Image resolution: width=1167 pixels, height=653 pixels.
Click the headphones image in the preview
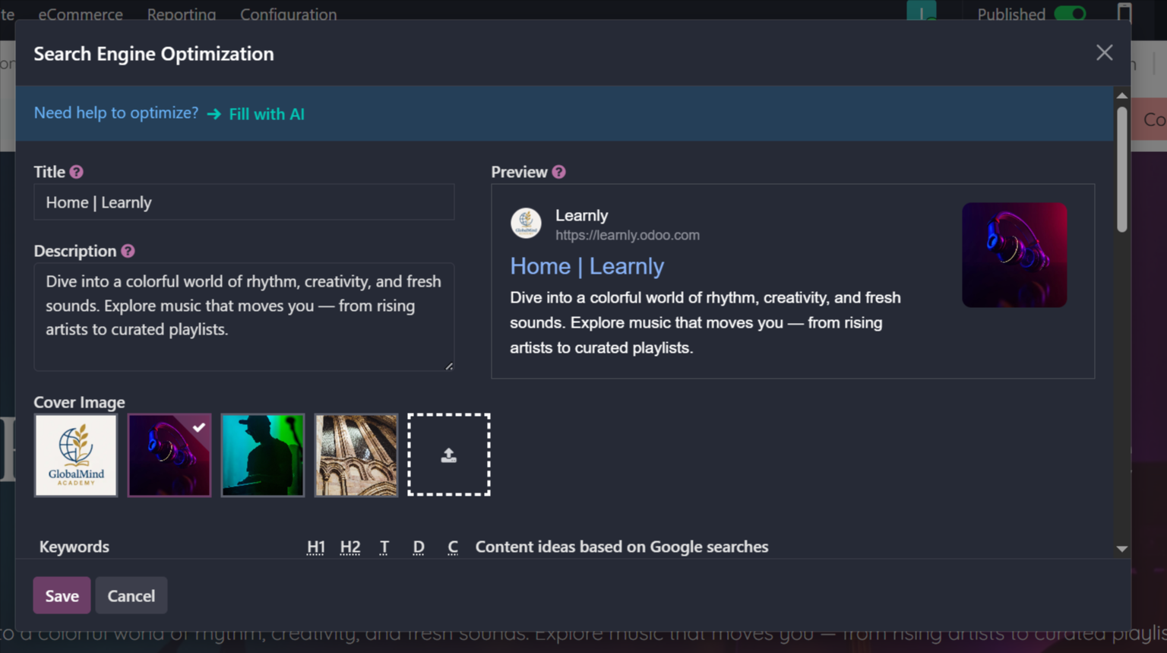point(1014,255)
